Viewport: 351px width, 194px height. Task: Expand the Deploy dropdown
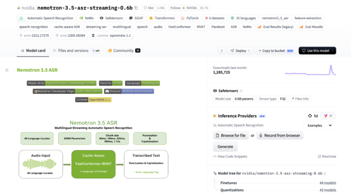240,51
